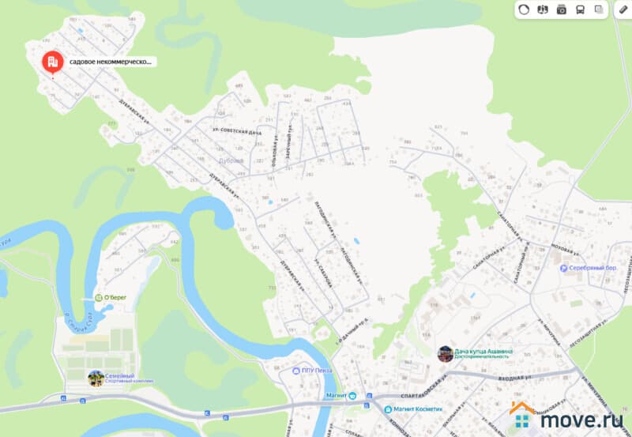Viewport: 632px width, 437px height.
Task: Show photos layer with camera icon
Action: click(x=562, y=9)
